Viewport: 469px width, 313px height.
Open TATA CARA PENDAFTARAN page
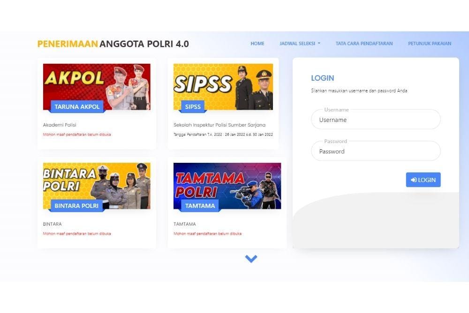[364, 44]
